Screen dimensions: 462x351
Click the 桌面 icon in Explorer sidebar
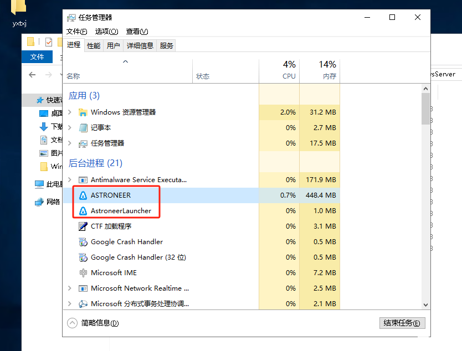pos(44,113)
